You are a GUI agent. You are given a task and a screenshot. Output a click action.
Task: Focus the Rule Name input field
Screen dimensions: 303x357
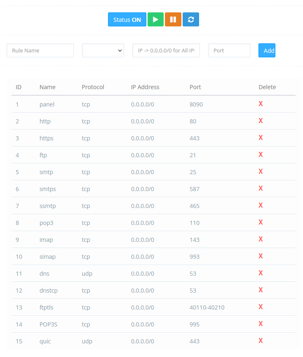pyautogui.click(x=40, y=50)
